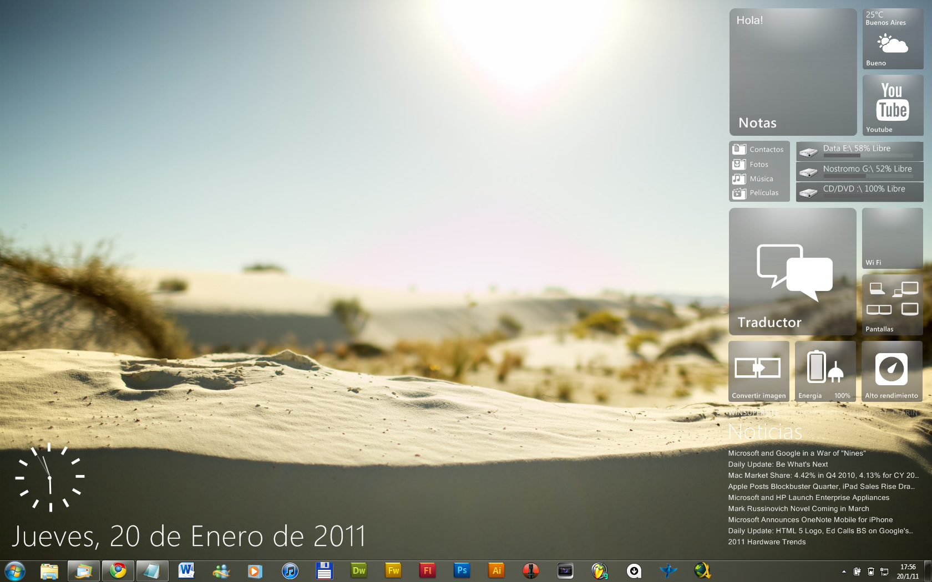Click the date 'Jueves, 20 de Enero de 2011'
Viewport: 932px width, 582px height.
click(189, 537)
